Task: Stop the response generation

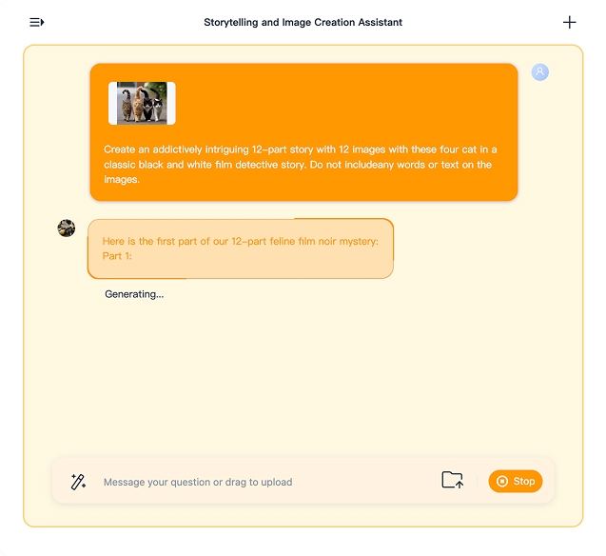Action: pyautogui.click(x=516, y=481)
